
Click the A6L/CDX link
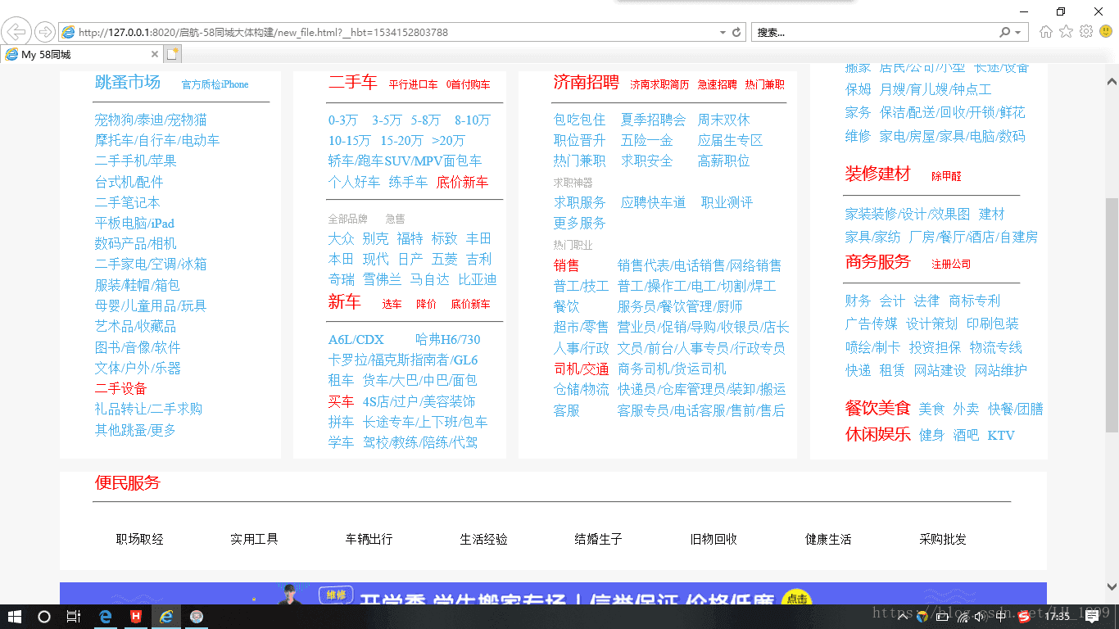click(356, 339)
